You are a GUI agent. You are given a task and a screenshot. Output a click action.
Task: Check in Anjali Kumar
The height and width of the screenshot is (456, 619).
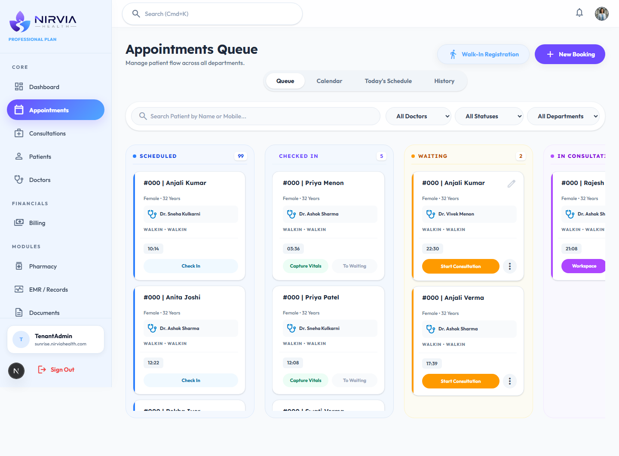pyautogui.click(x=191, y=266)
